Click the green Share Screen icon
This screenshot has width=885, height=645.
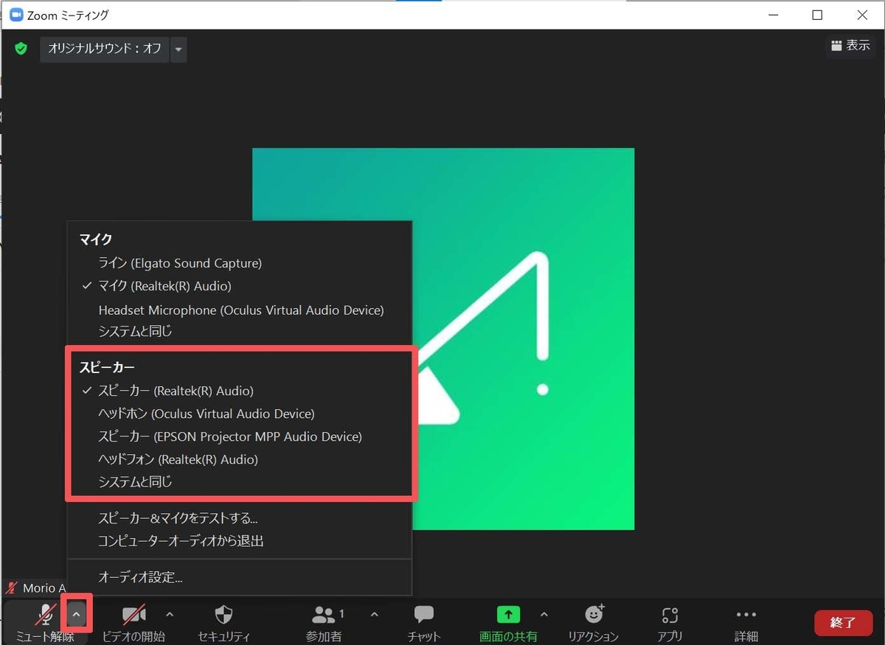coord(508,614)
